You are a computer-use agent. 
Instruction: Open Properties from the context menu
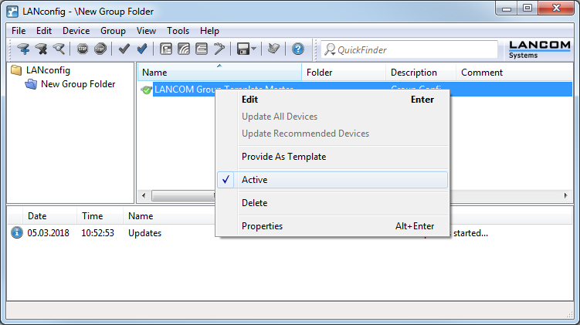click(262, 226)
